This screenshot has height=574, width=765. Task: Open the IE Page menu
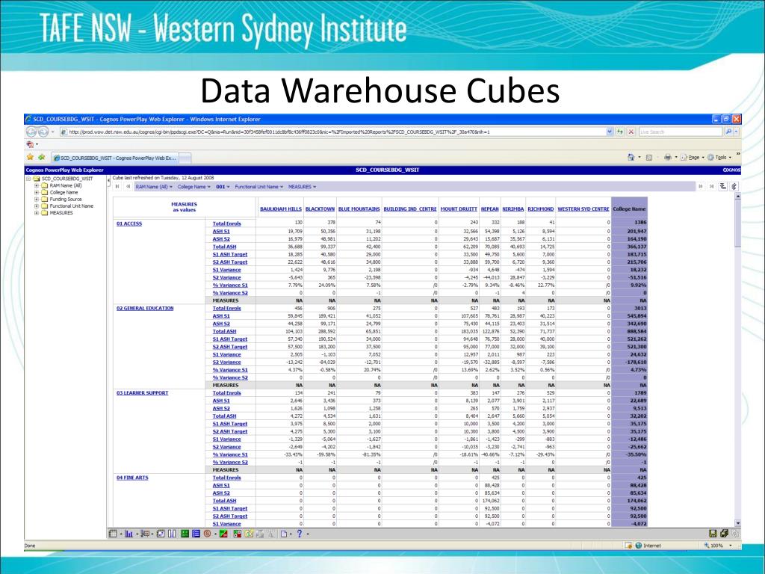coord(693,157)
